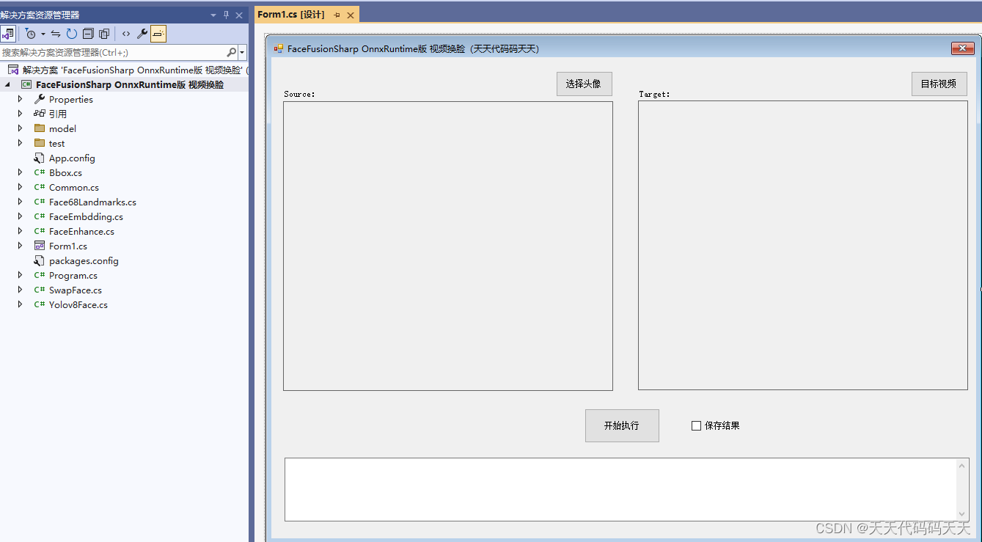The height and width of the screenshot is (542, 982).
Task: Click the log text box scrollbar up arrow
Action: 963,465
